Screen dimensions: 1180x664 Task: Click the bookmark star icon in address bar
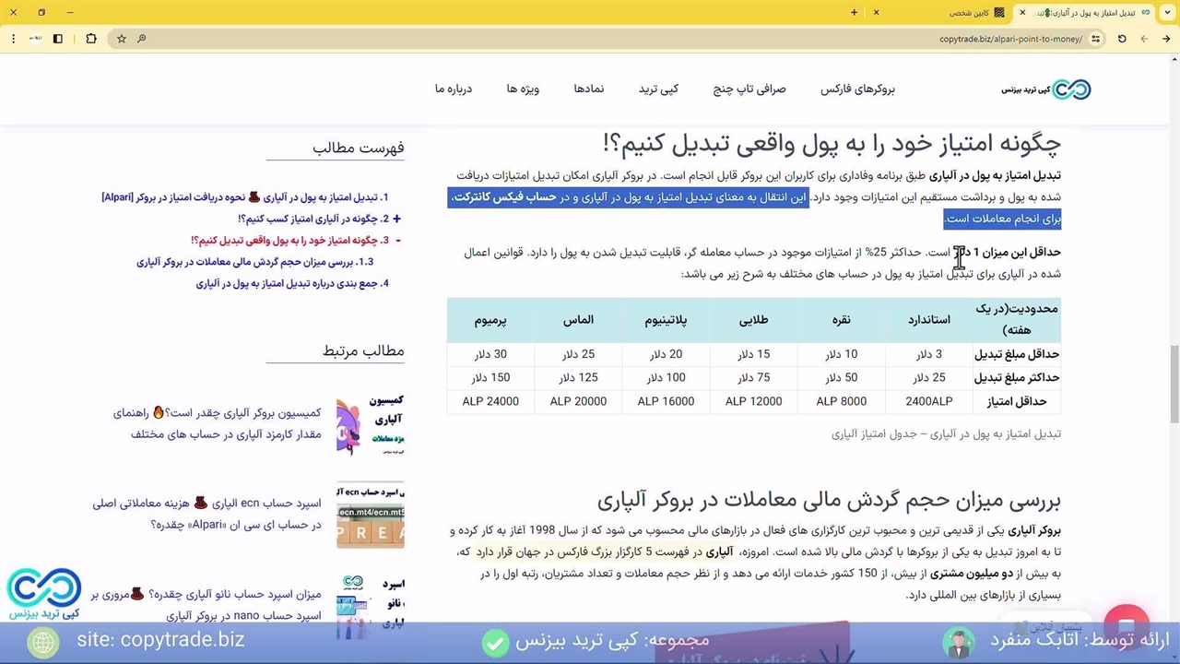tap(122, 39)
